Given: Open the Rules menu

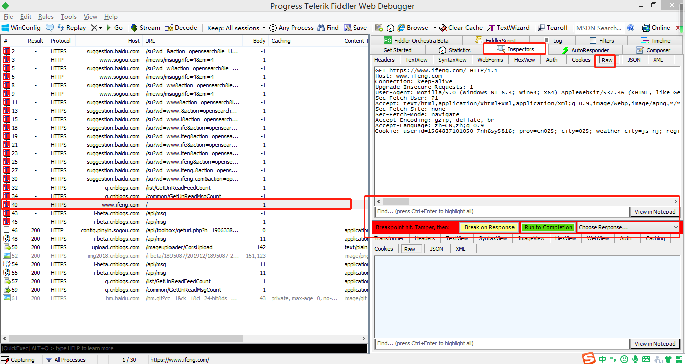Looking at the screenshot, I should pos(46,17).
